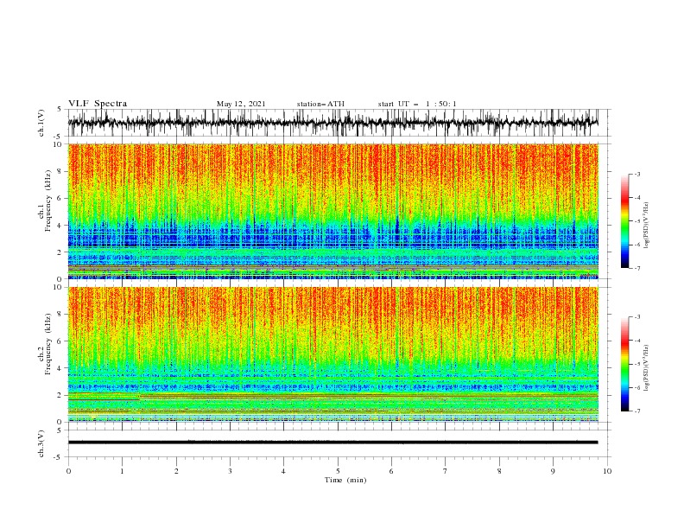Click the "10" minute tick on time axis
684x529 pixels.
tap(607, 471)
